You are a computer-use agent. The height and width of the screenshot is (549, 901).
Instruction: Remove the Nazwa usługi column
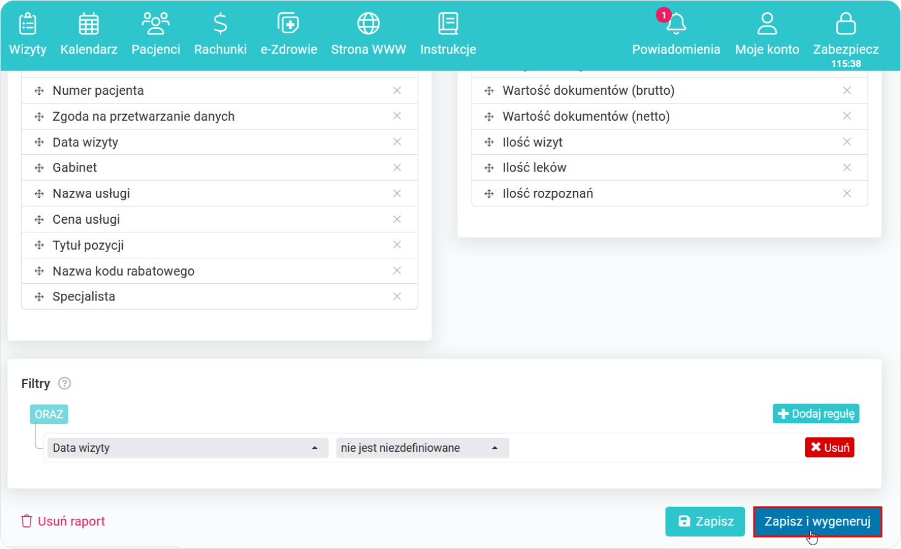click(x=397, y=193)
